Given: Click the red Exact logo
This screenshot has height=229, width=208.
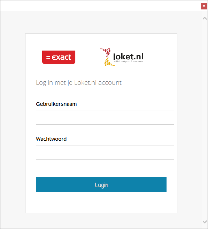Looking at the screenshot, I should tap(59, 57).
